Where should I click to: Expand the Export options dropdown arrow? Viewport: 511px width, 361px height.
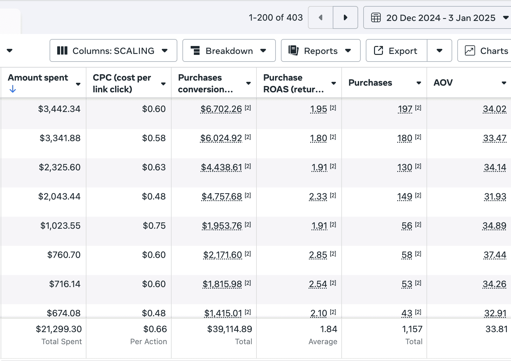[x=439, y=50]
